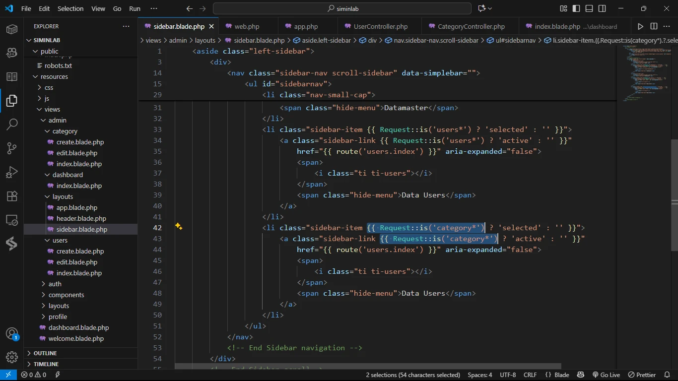
Task: Toggle the secondary side bar visibility
Action: 602,8
